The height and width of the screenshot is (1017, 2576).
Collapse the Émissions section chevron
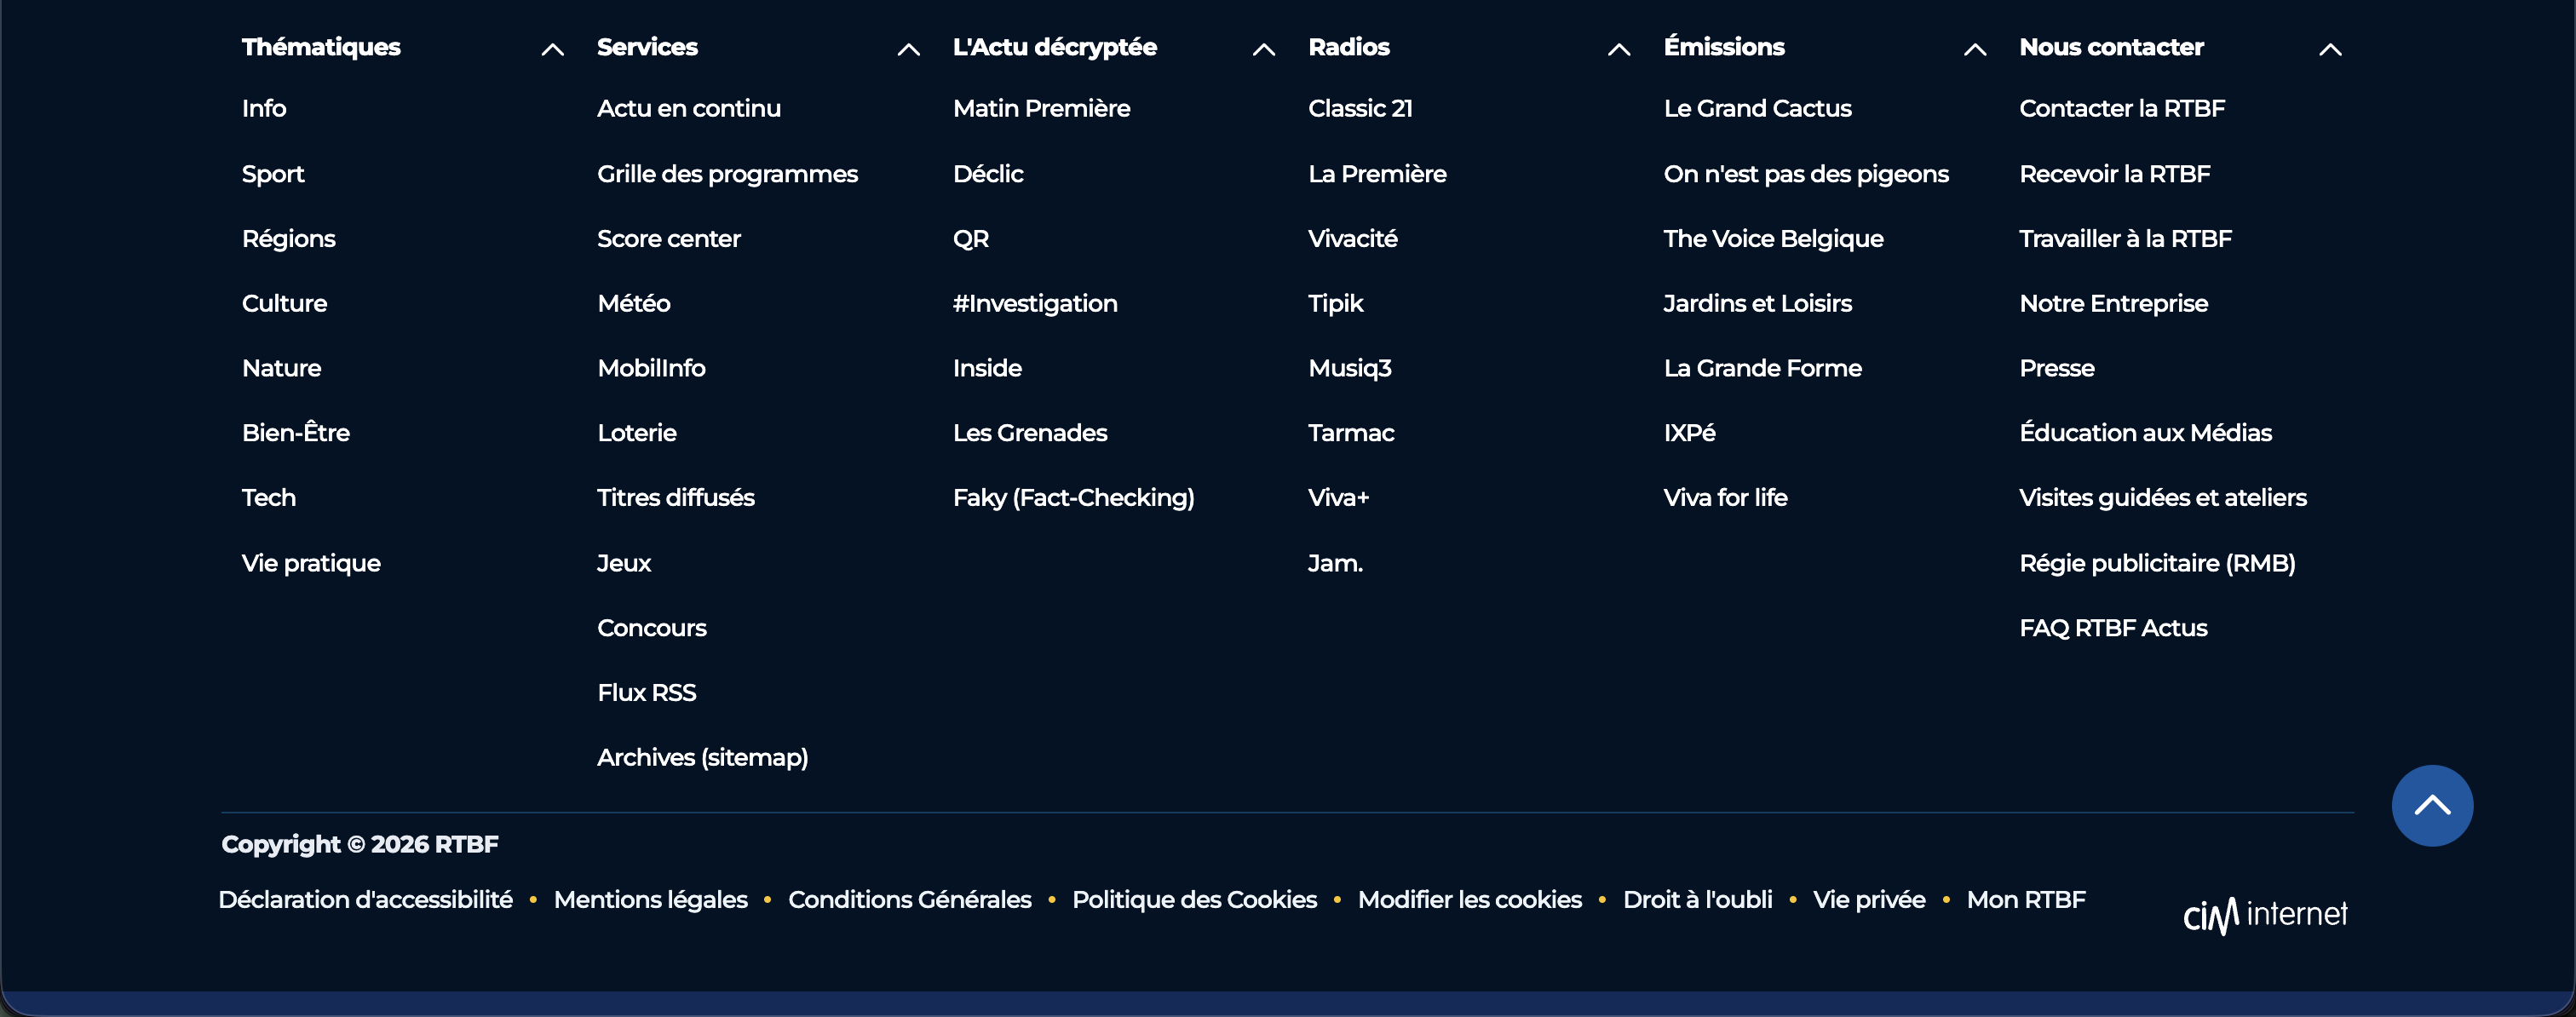[1975, 49]
